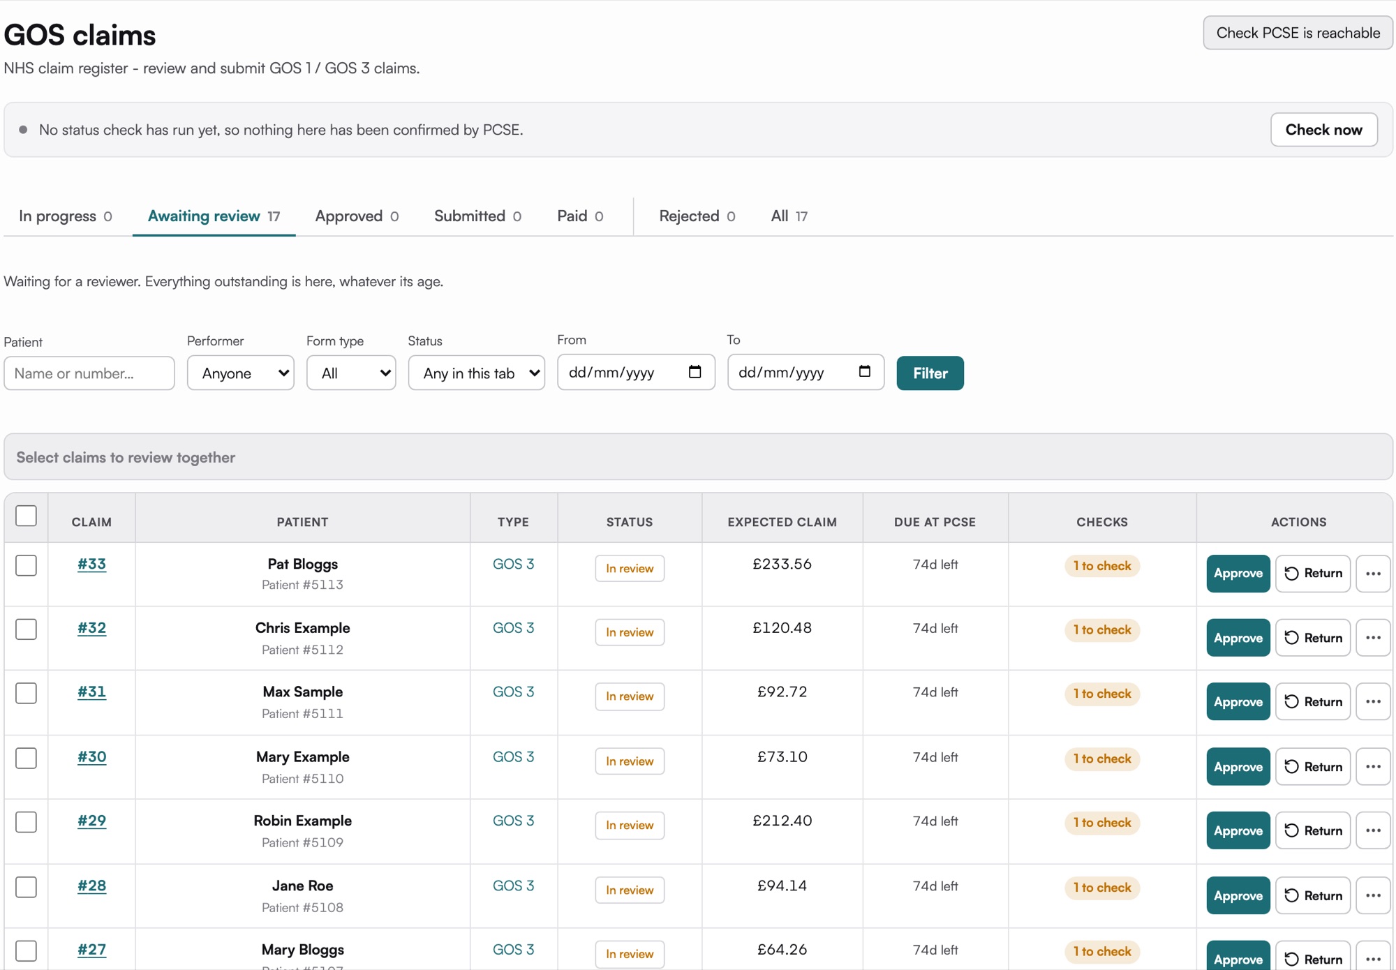Show the All claims tab

789,216
